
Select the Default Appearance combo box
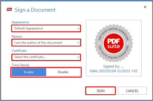tap(46, 28)
